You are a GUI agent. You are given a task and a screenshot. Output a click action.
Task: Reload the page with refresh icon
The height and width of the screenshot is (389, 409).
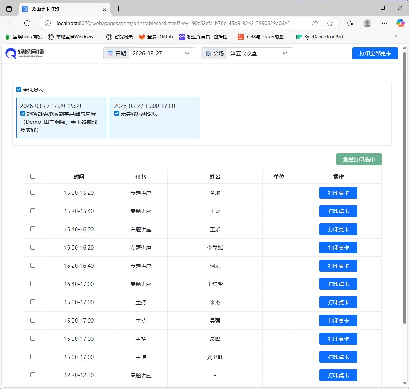[x=27, y=23]
